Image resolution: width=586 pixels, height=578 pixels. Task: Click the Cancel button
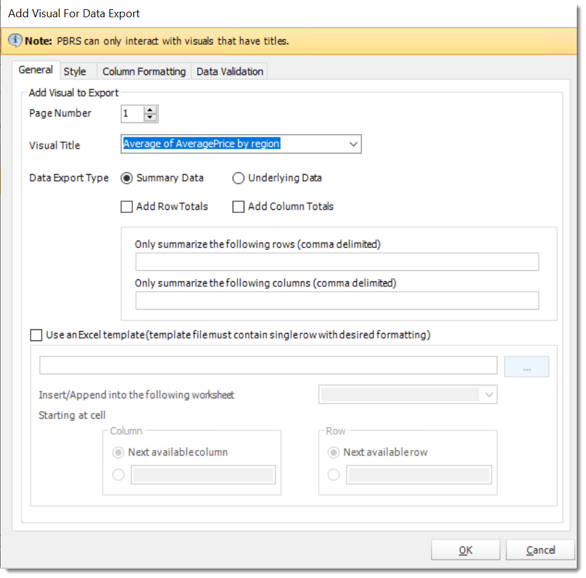(540, 550)
